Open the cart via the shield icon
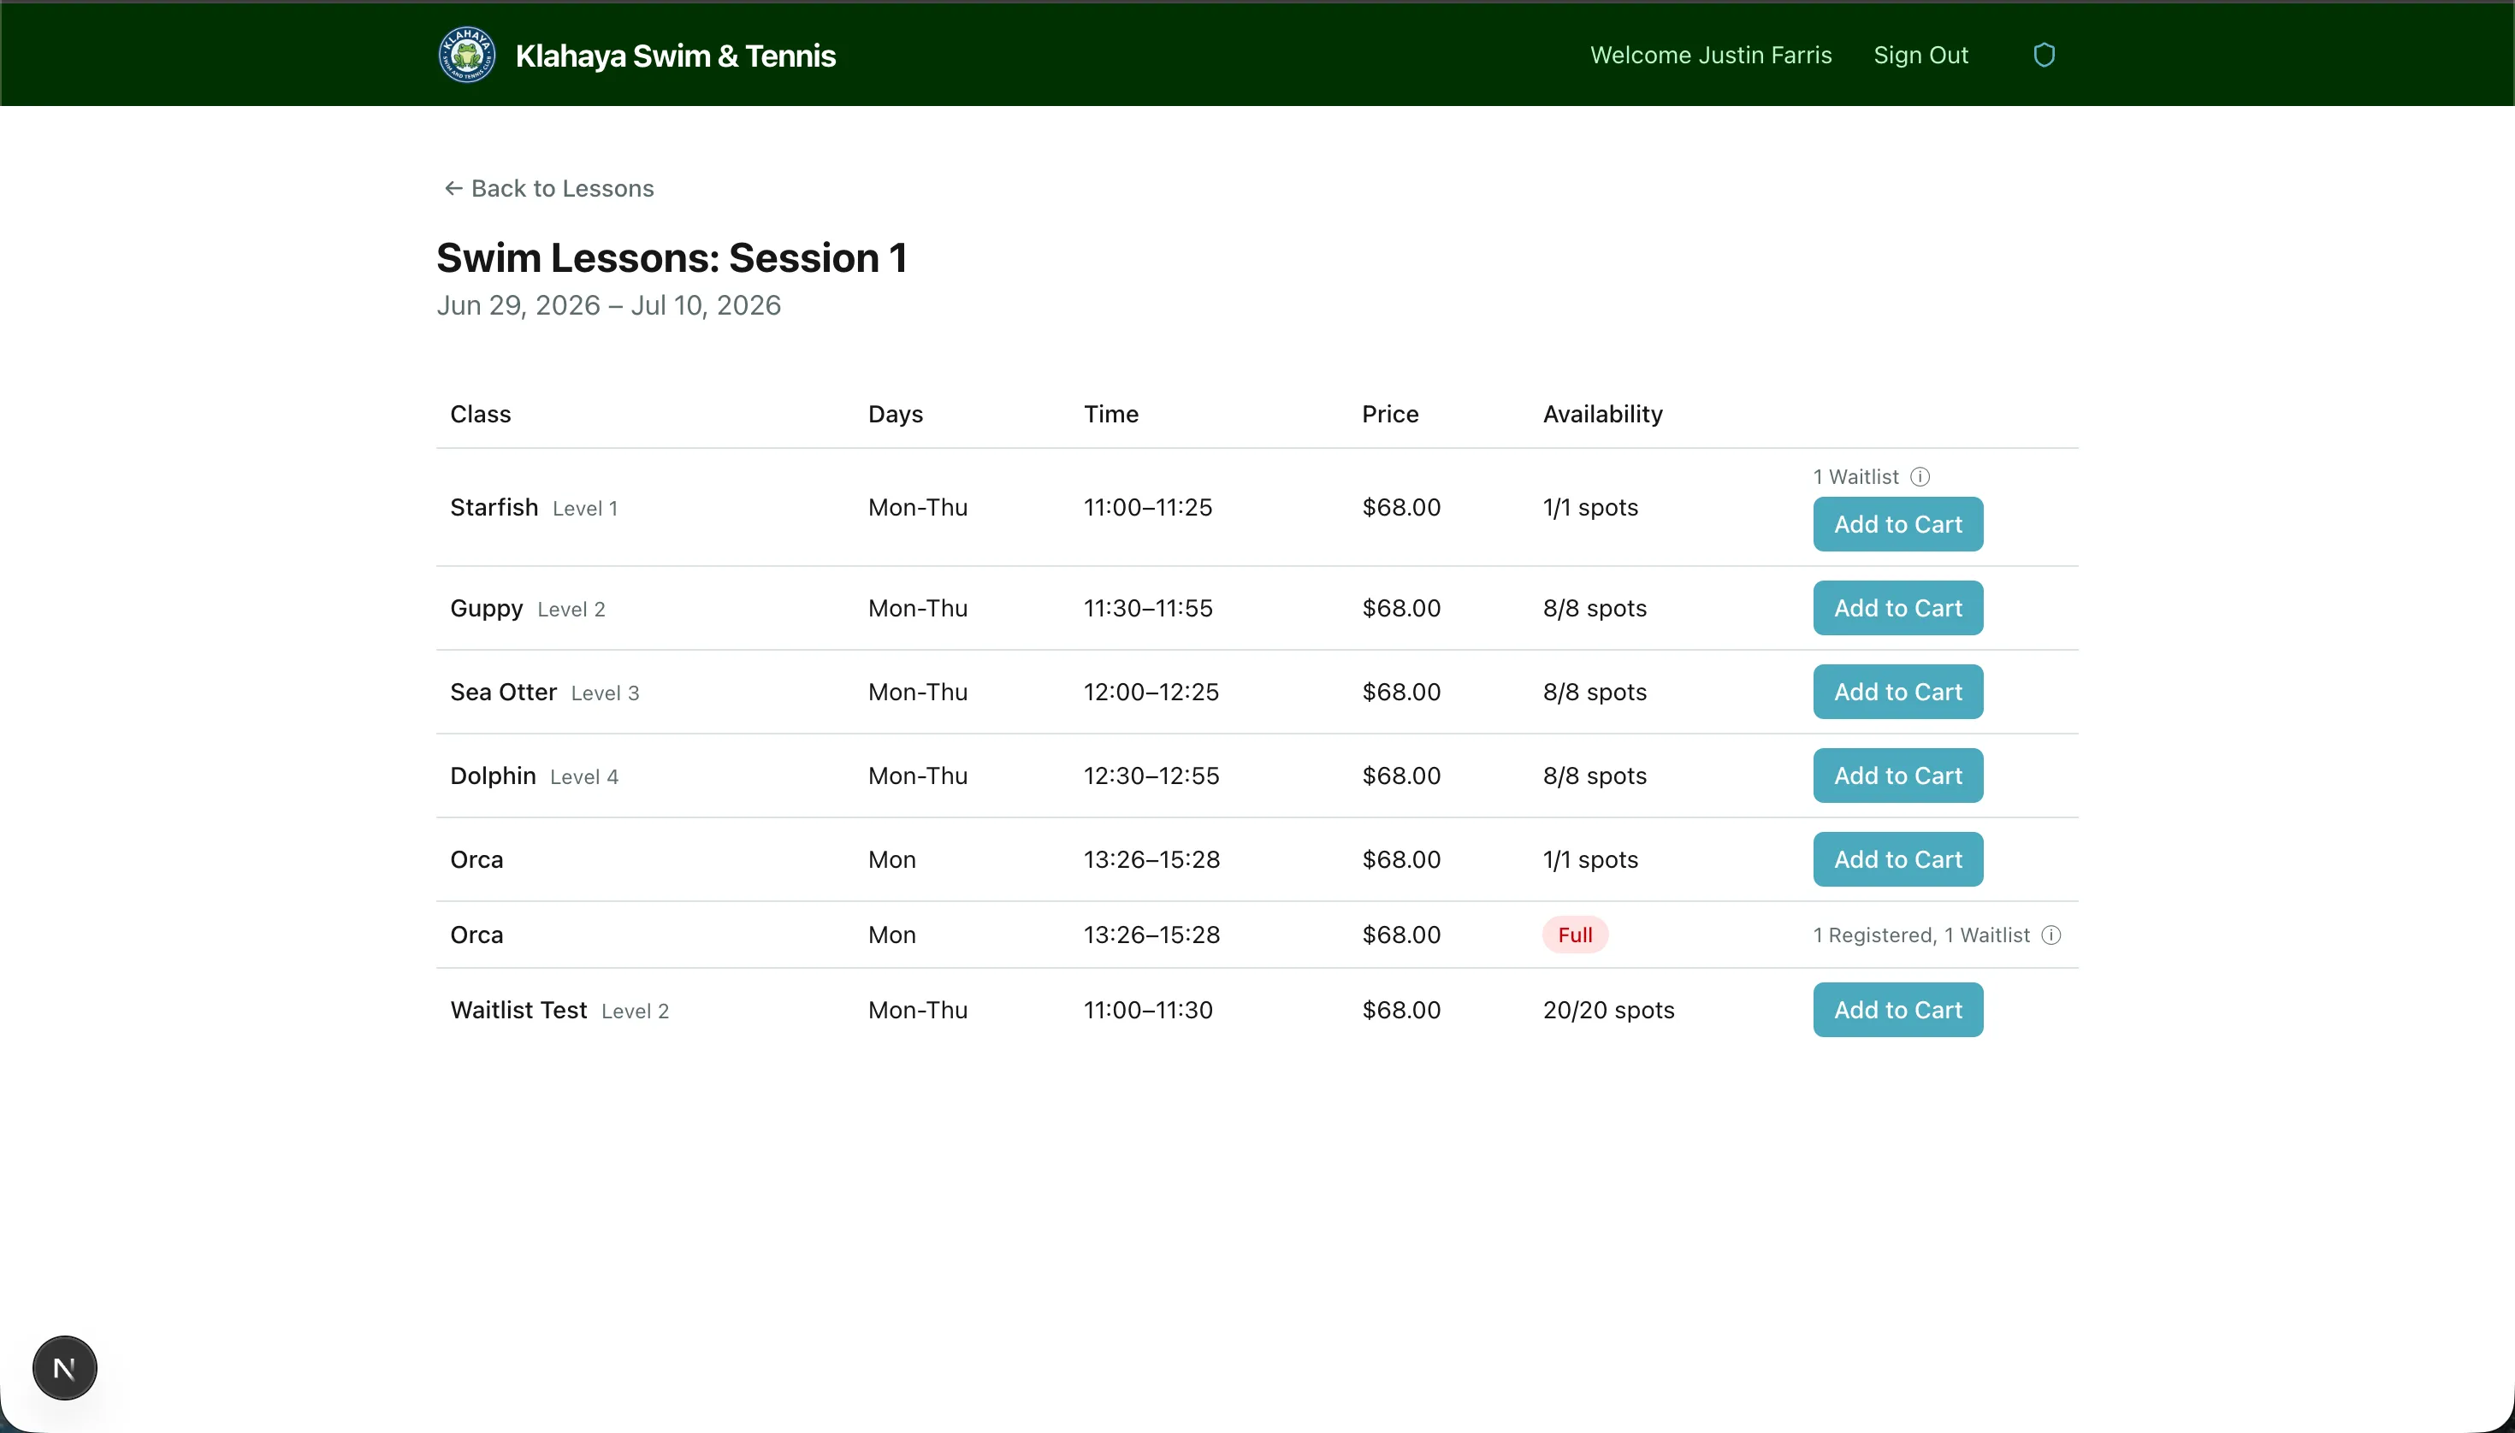 pos(2045,54)
